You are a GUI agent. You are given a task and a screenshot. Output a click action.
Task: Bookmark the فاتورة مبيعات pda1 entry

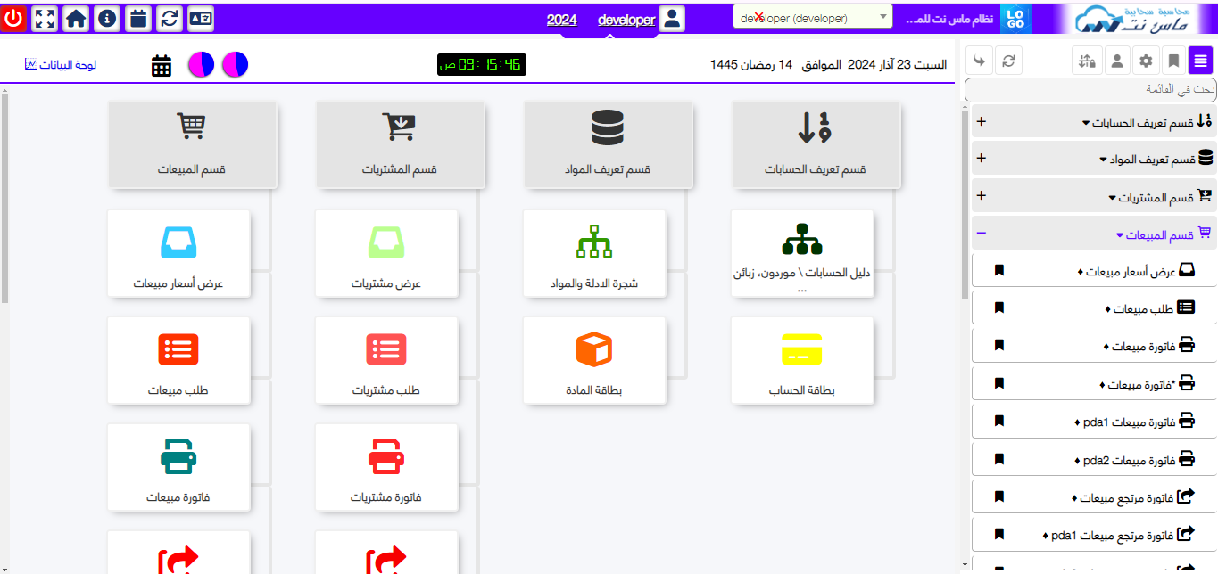click(999, 419)
